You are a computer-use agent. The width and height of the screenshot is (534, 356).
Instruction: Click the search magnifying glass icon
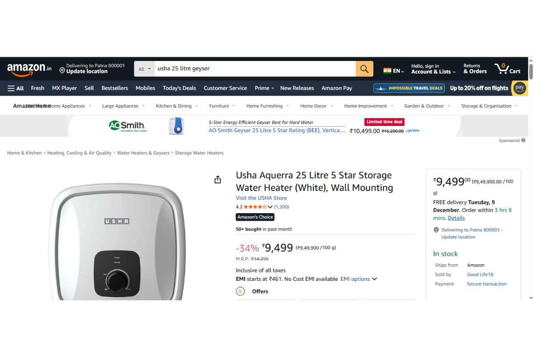(364, 69)
